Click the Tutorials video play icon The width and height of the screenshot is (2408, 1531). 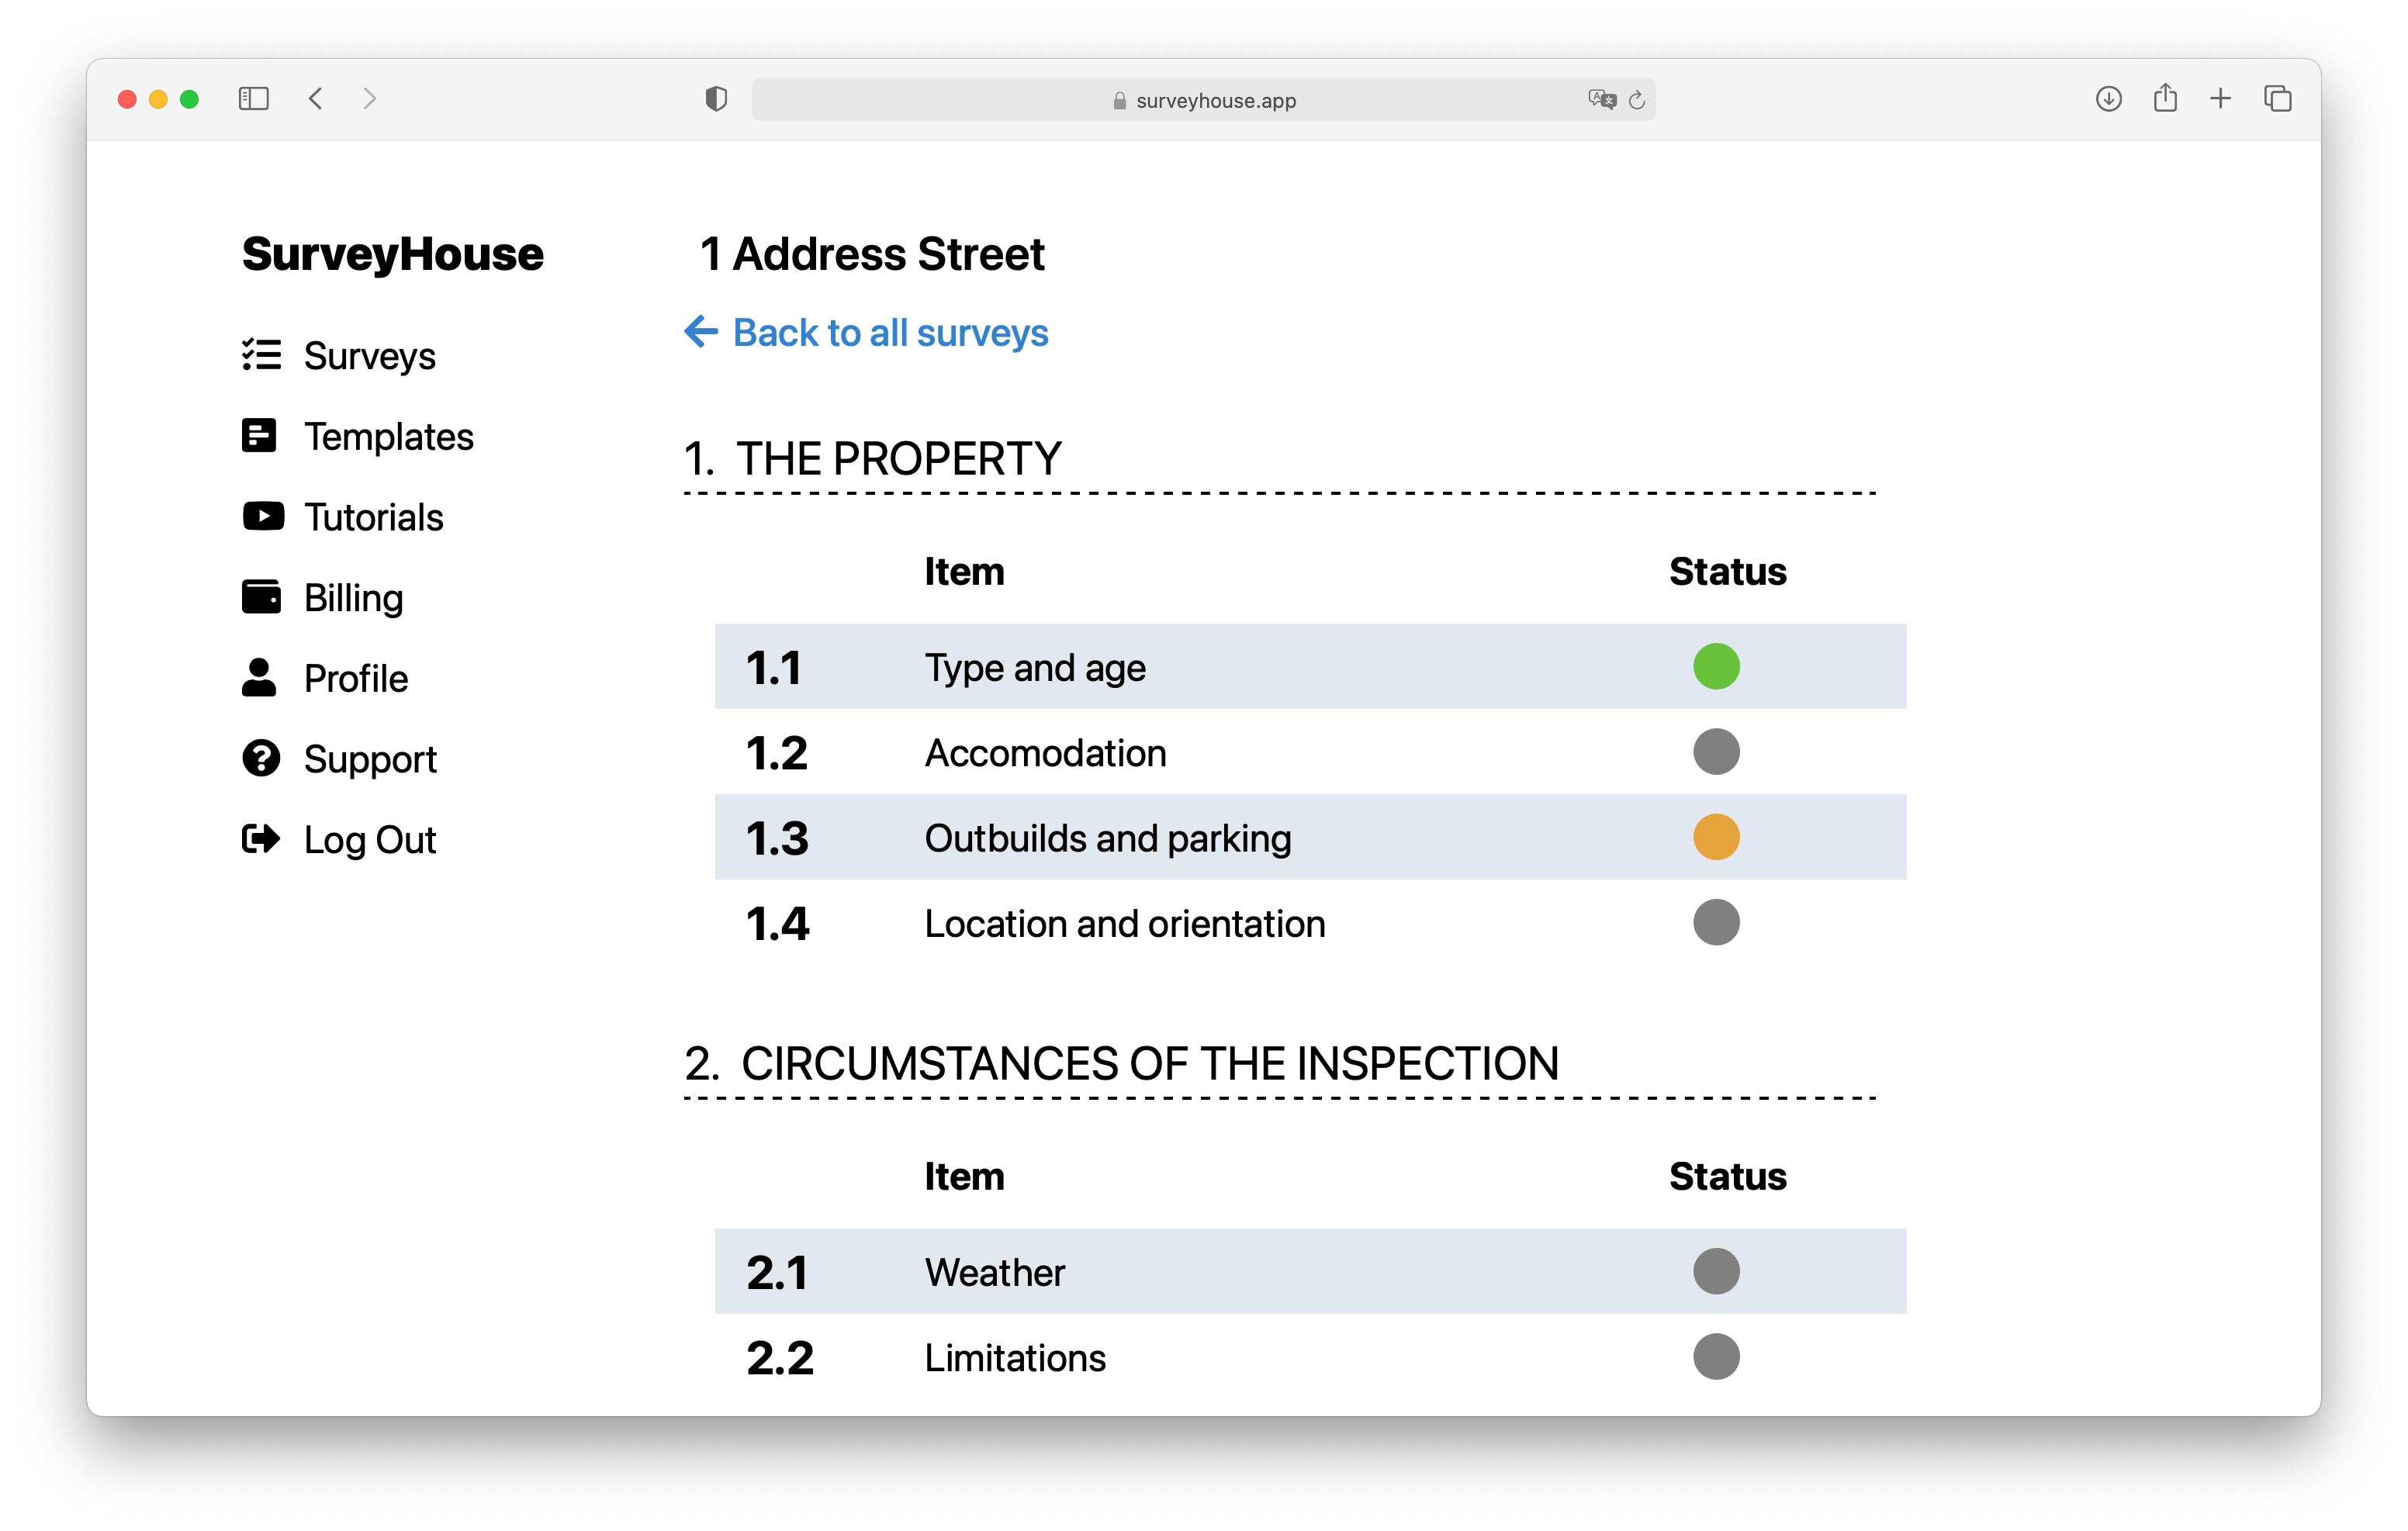[x=263, y=516]
